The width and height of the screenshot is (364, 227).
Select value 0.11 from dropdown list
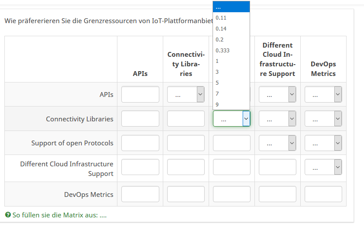click(x=221, y=18)
